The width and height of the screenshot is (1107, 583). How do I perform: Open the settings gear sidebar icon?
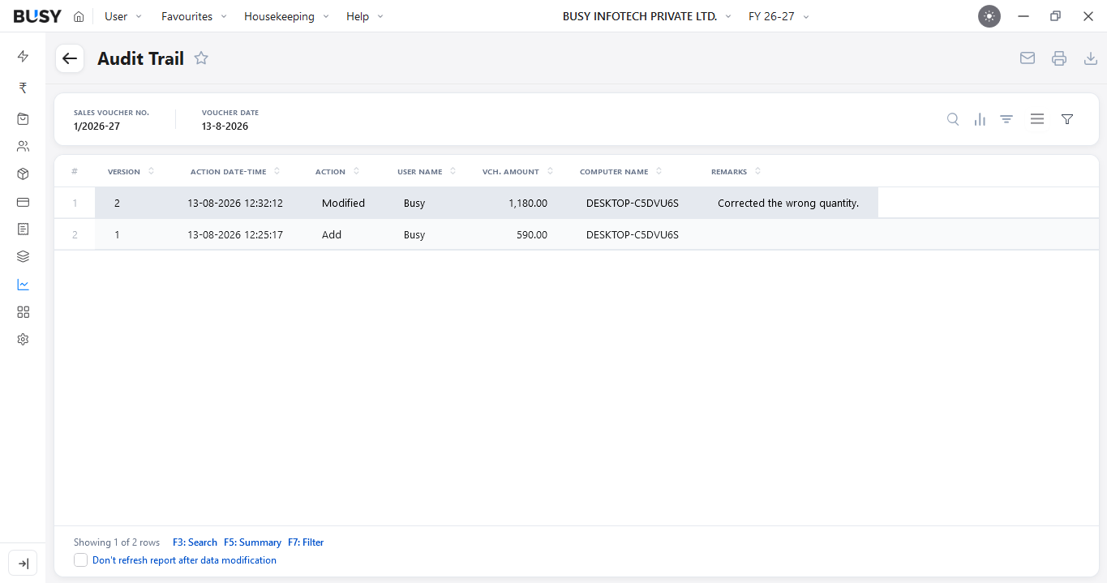pyautogui.click(x=23, y=340)
